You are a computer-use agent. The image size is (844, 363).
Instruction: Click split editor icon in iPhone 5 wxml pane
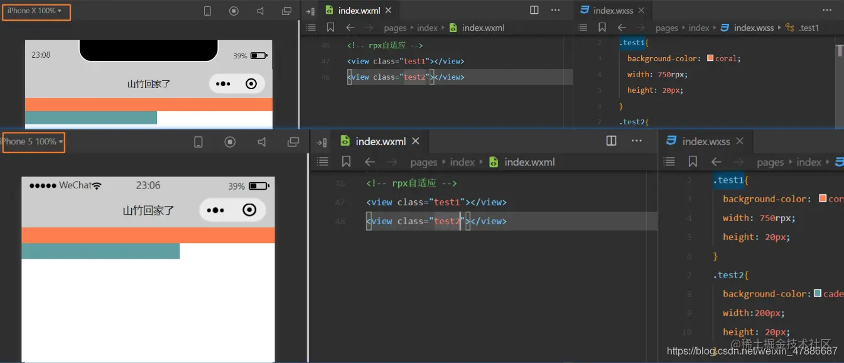611,141
